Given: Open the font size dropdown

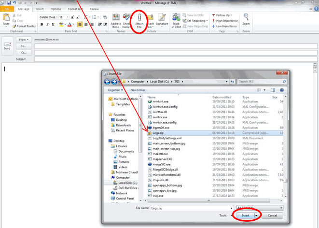Looking at the screenshot, I should tap(68, 17).
